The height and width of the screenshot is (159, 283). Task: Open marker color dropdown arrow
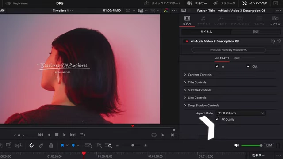point(78,145)
